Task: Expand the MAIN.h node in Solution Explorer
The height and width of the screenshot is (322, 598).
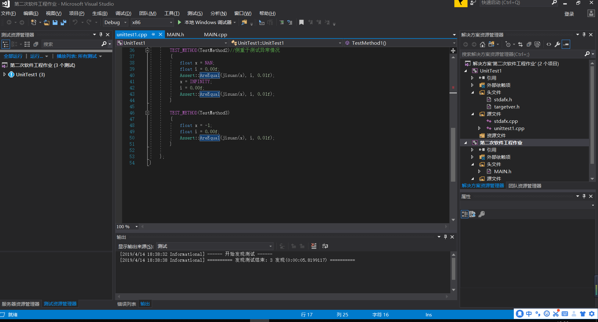Action: pos(479,171)
